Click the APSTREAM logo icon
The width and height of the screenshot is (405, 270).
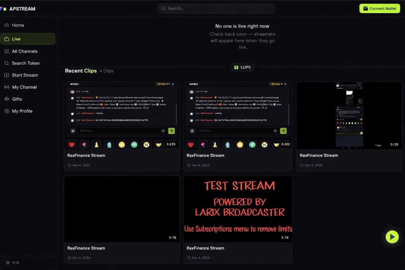tap(4, 8)
